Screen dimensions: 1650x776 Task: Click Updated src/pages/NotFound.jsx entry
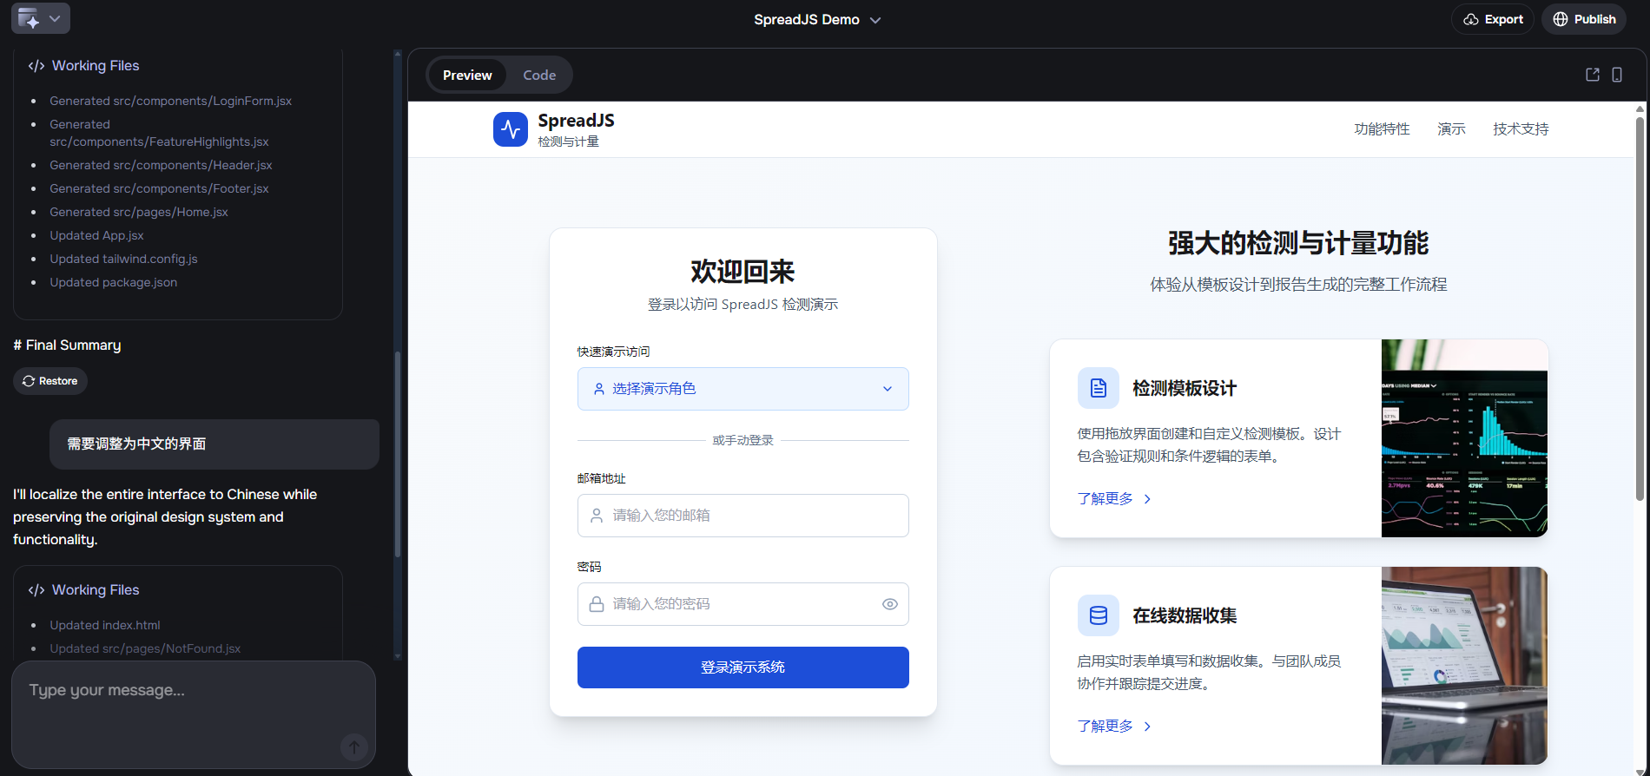pyautogui.click(x=145, y=649)
